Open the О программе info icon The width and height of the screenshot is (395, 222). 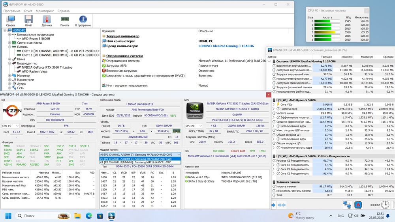[83, 21]
